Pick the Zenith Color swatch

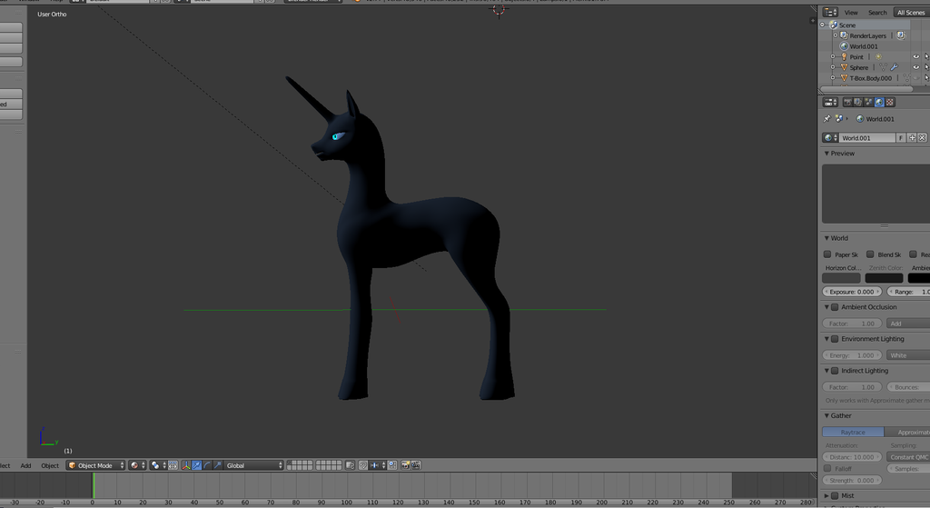(x=884, y=278)
